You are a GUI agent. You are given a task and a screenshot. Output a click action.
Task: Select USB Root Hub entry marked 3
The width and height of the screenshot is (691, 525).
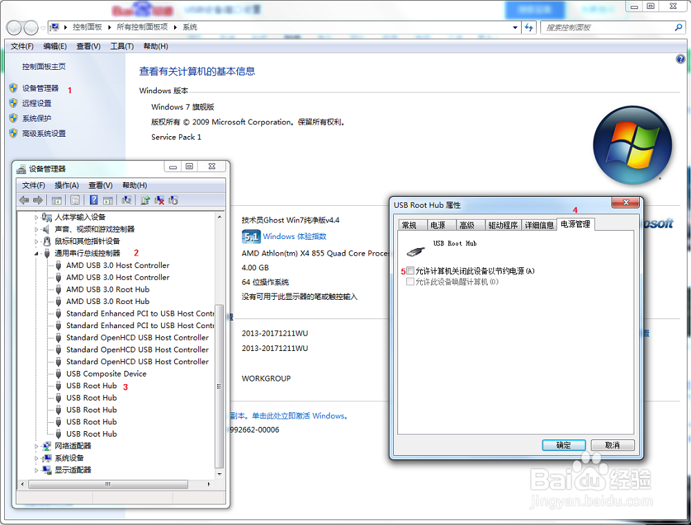point(92,386)
